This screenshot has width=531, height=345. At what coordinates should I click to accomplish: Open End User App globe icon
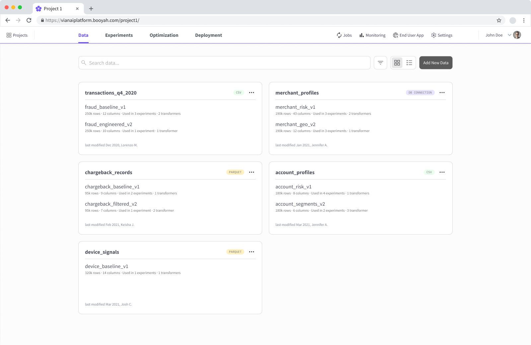point(396,35)
